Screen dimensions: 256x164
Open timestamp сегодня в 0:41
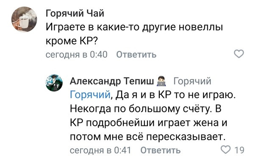point(100,150)
